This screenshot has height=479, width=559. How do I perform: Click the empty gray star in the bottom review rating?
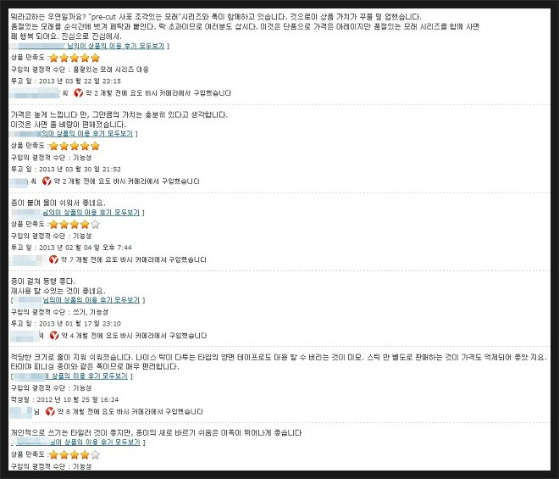[x=95, y=454]
